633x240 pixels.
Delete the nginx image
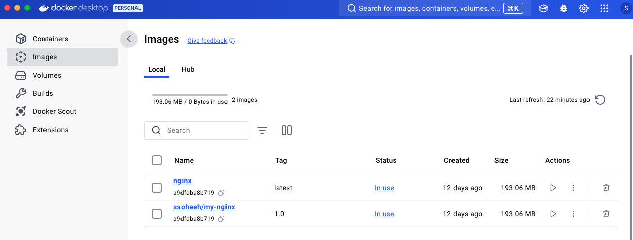[x=606, y=188]
